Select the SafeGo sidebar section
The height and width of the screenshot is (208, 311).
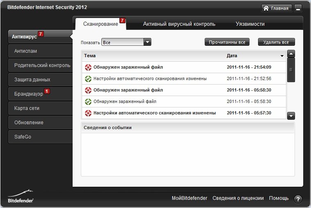click(x=41, y=136)
